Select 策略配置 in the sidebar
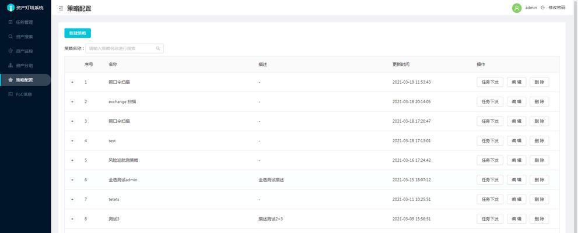 (25, 80)
